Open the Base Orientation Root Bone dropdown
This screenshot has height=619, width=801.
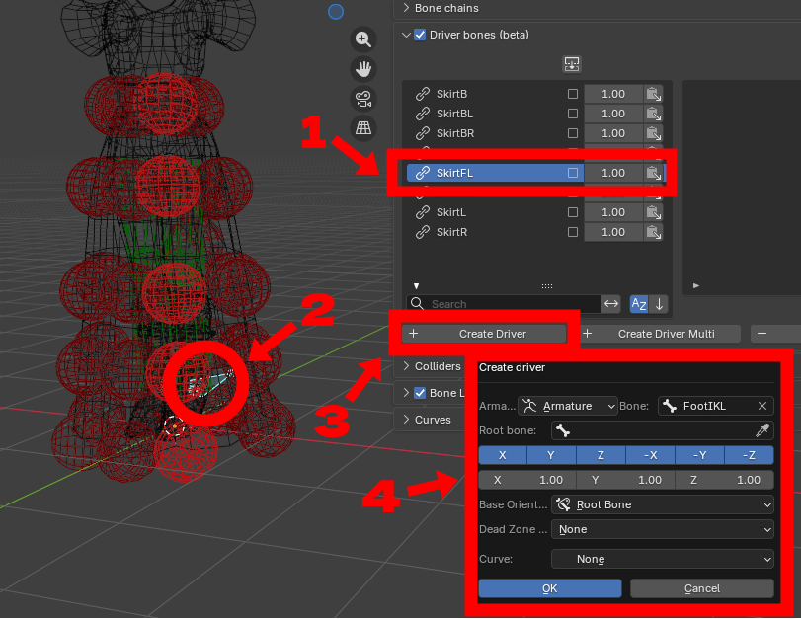tap(663, 505)
